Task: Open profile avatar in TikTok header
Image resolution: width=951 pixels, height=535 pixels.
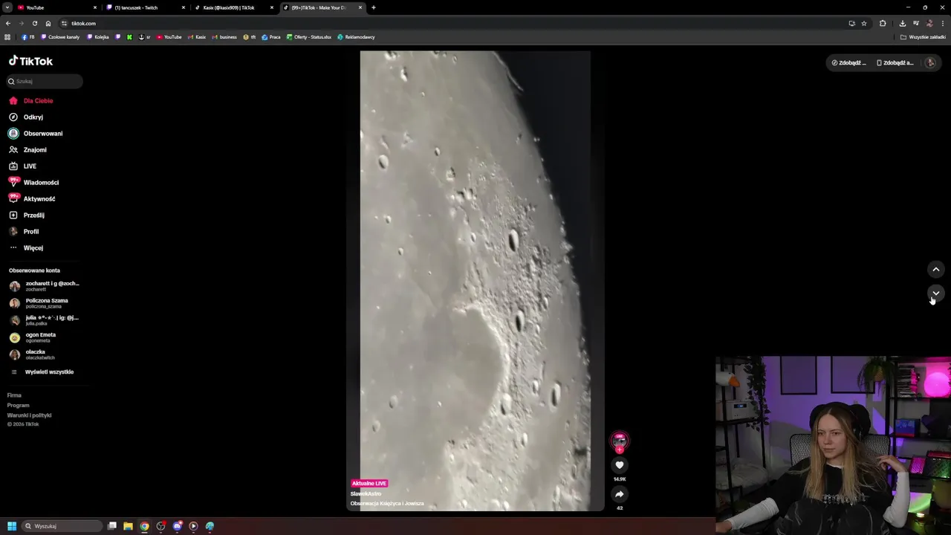Action: 930,62
